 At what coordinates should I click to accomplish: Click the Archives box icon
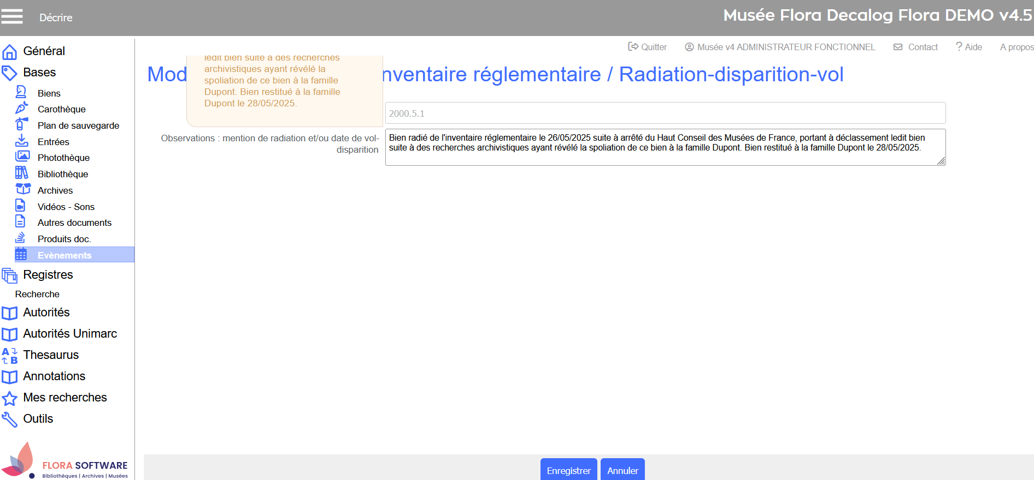pos(23,189)
